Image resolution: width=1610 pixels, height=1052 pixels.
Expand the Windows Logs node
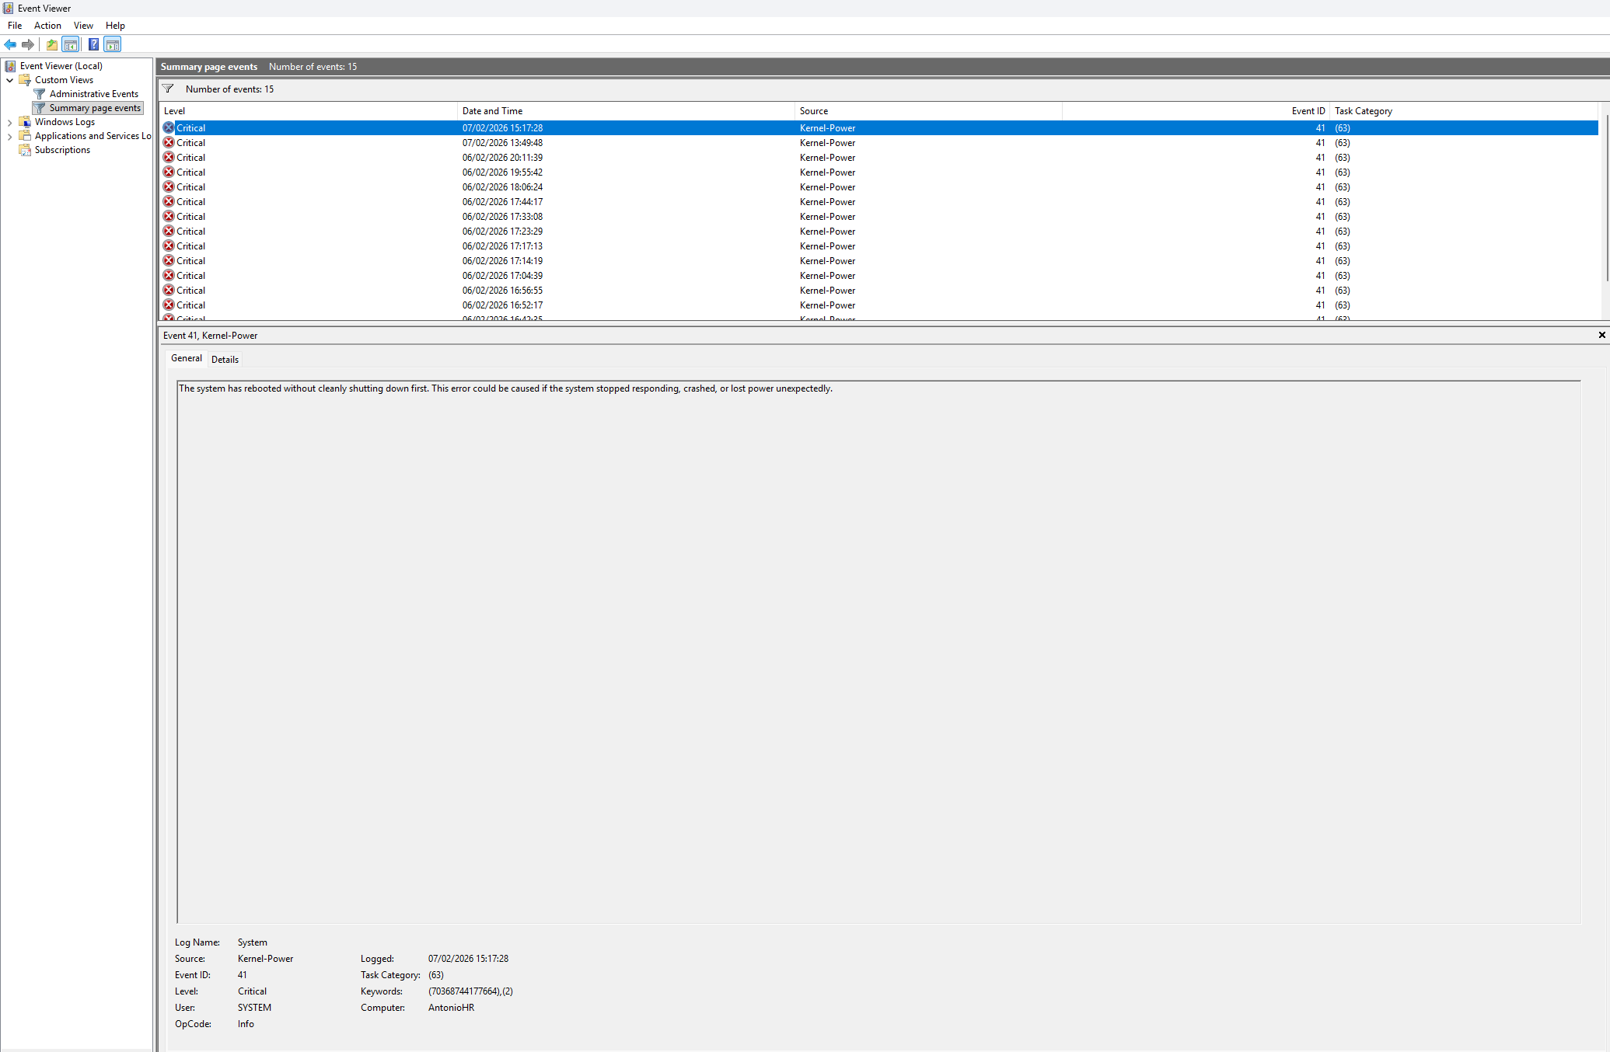click(9, 121)
